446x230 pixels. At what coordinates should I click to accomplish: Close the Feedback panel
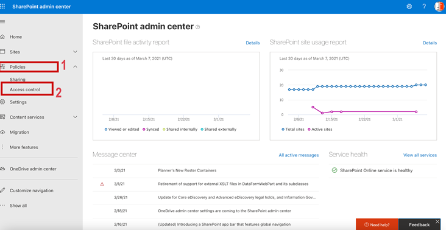coord(437,221)
